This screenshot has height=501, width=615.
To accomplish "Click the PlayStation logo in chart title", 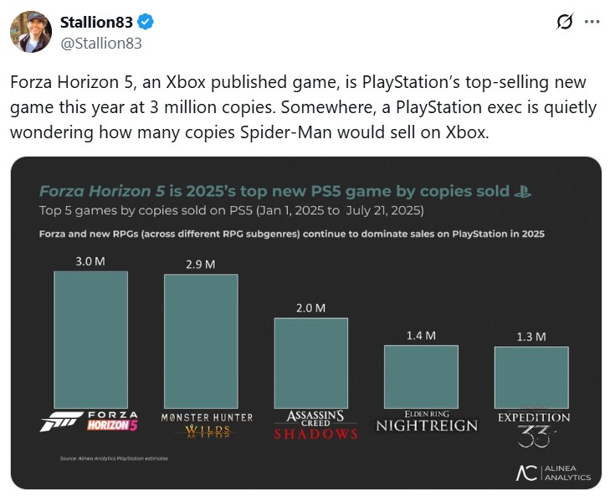I will click(524, 191).
